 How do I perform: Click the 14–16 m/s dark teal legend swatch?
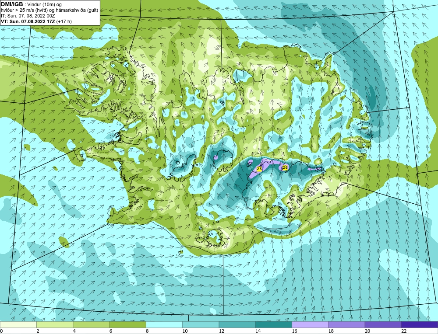273,324
